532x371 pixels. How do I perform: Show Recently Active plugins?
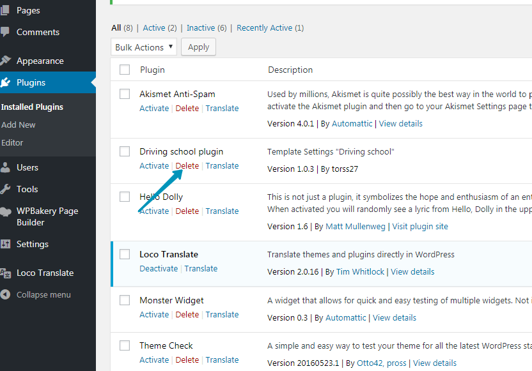pos(270,27)
